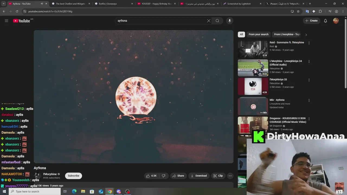Open File Explorer from taskbar

pyautogui.click(x=83, y=191)
